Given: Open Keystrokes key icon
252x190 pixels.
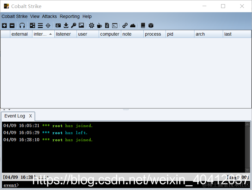Looking at the screenshot, I should coord(74,26).
